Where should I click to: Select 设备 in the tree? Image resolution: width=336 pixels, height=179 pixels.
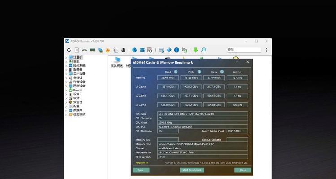point(76,94)
